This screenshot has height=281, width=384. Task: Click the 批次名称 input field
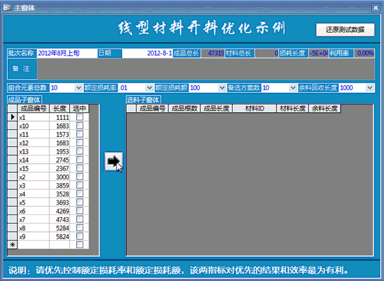[67, 53]
